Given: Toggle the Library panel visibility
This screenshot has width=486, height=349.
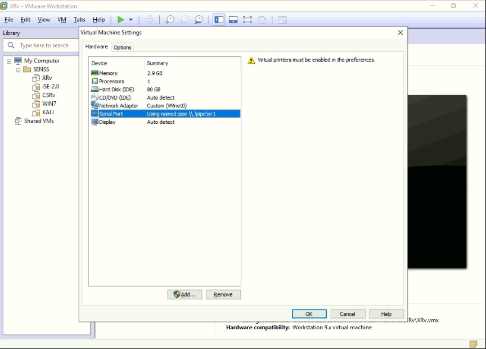Looking at the screenshot, I should click(219, 19).
